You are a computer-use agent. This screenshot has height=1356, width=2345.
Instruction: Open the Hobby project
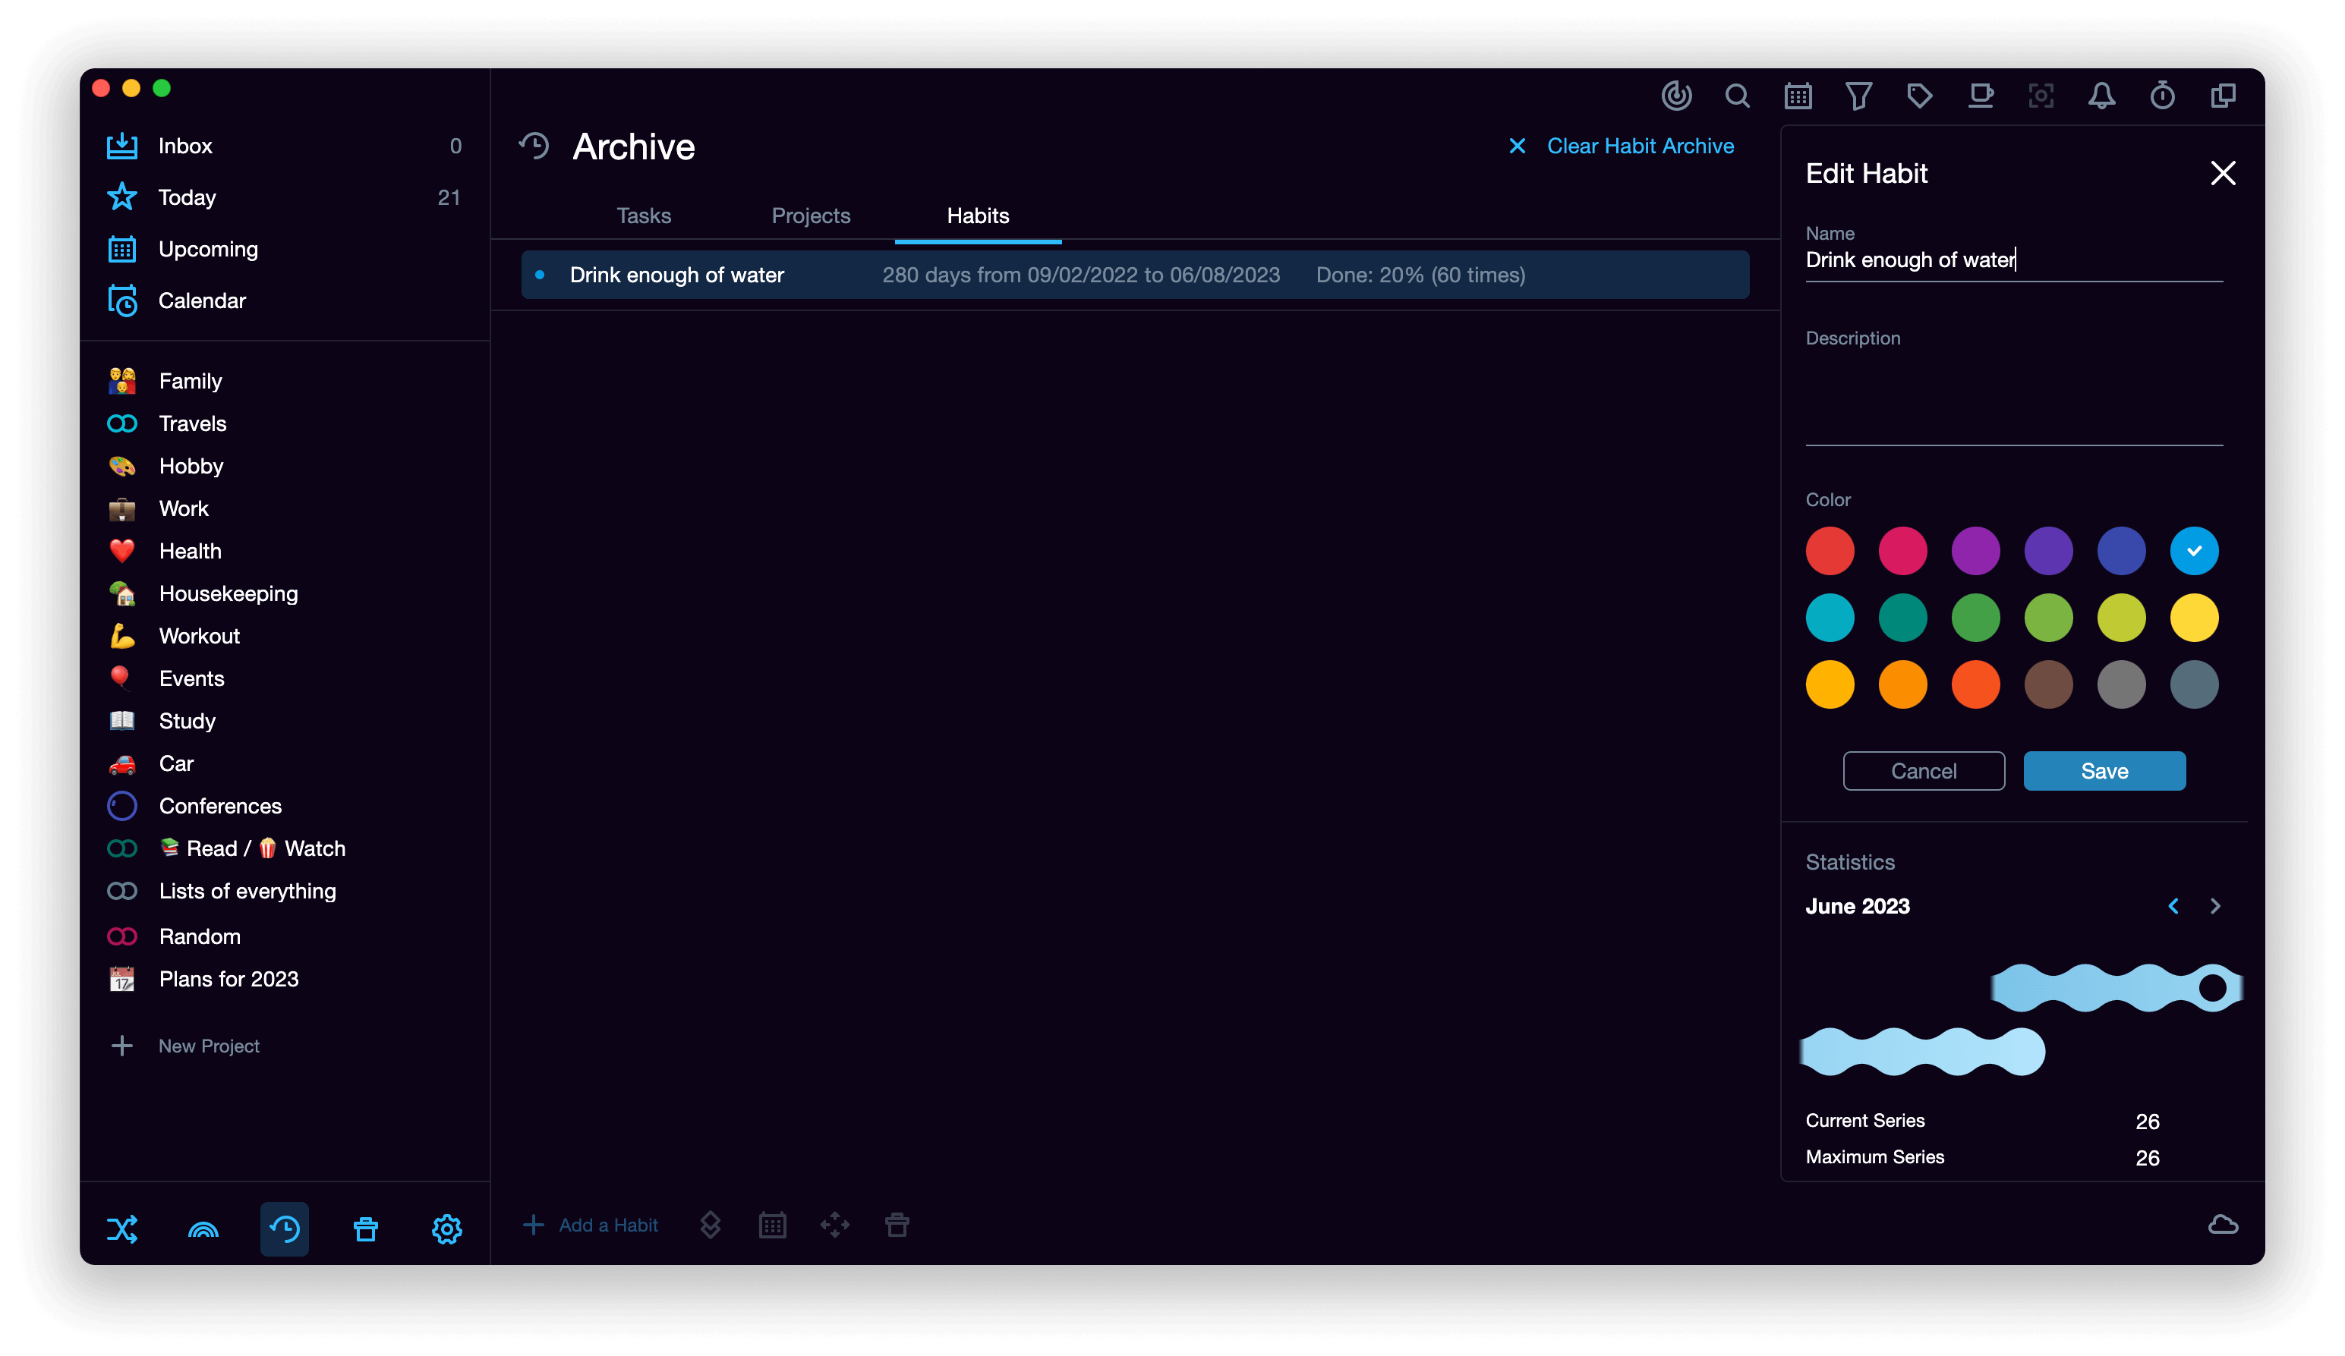(x=285, y=466)
